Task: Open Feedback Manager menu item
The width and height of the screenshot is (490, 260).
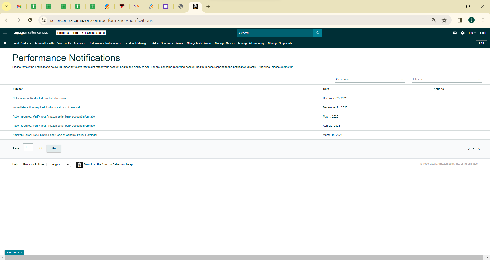Action: tap(136, 43)
